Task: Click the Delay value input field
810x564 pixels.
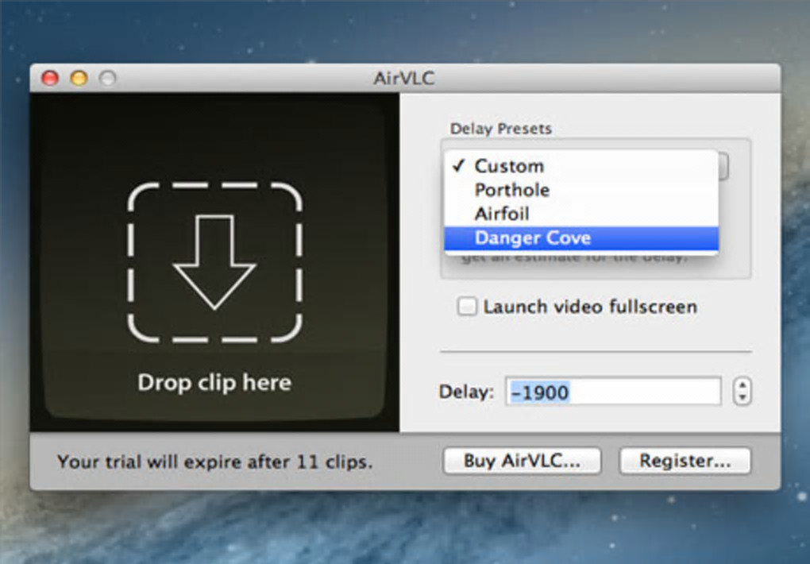Action: (x=613, y=392)
